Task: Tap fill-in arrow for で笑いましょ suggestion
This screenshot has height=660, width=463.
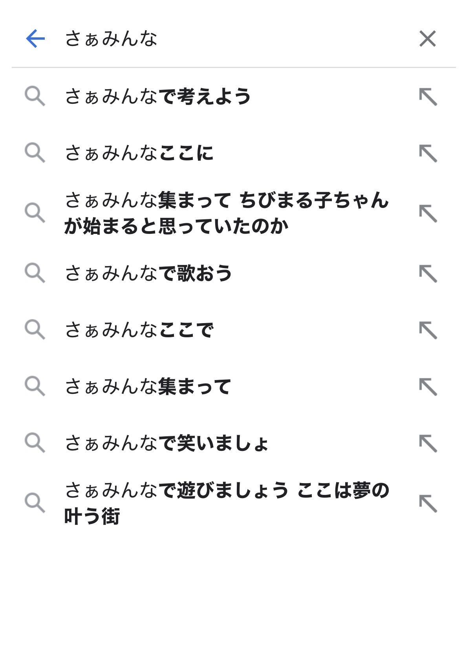Action: tap(428, 443)
